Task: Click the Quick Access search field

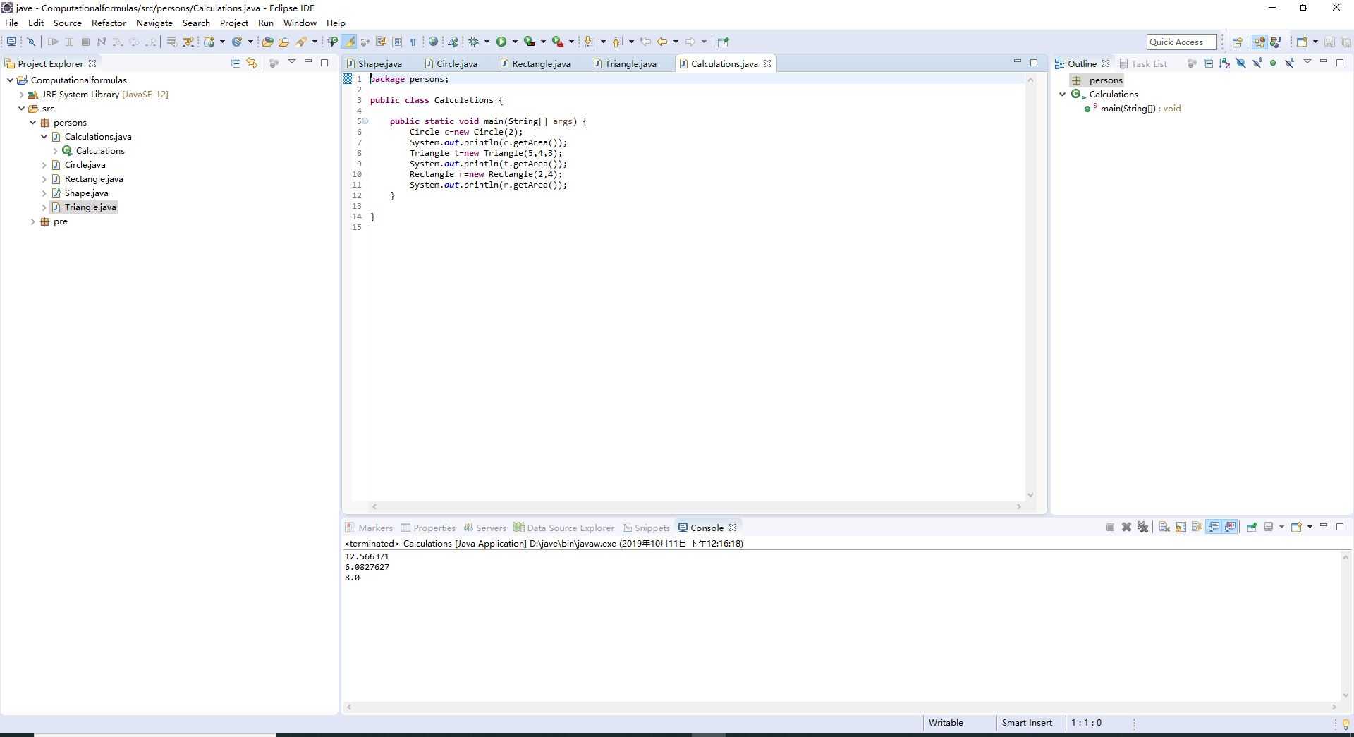Action: [x=1181, y=42]
